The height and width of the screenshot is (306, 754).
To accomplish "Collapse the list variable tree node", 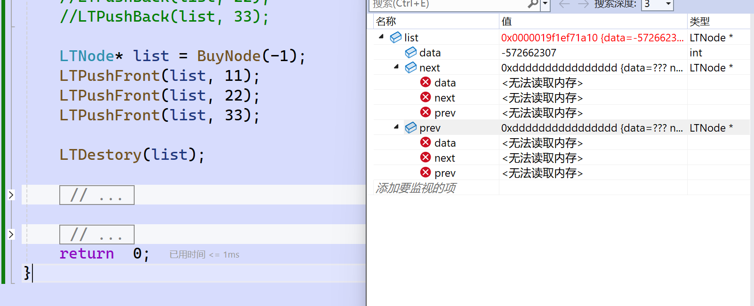I will [381, 37].
